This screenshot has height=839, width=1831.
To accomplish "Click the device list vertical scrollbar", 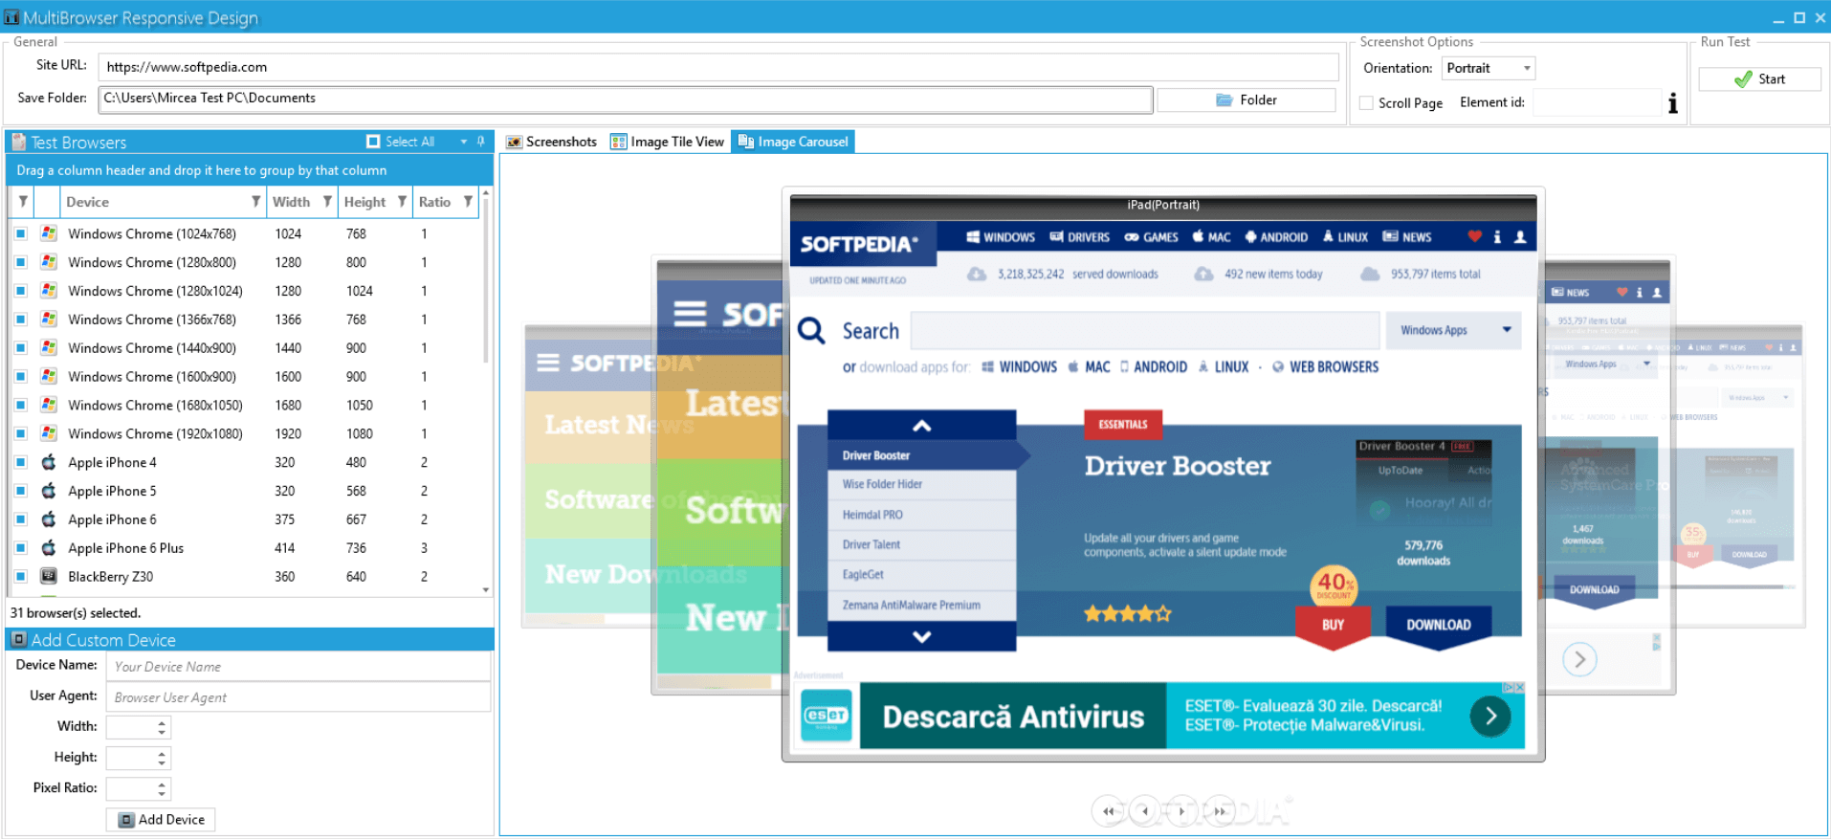I will tap(486, 280).
